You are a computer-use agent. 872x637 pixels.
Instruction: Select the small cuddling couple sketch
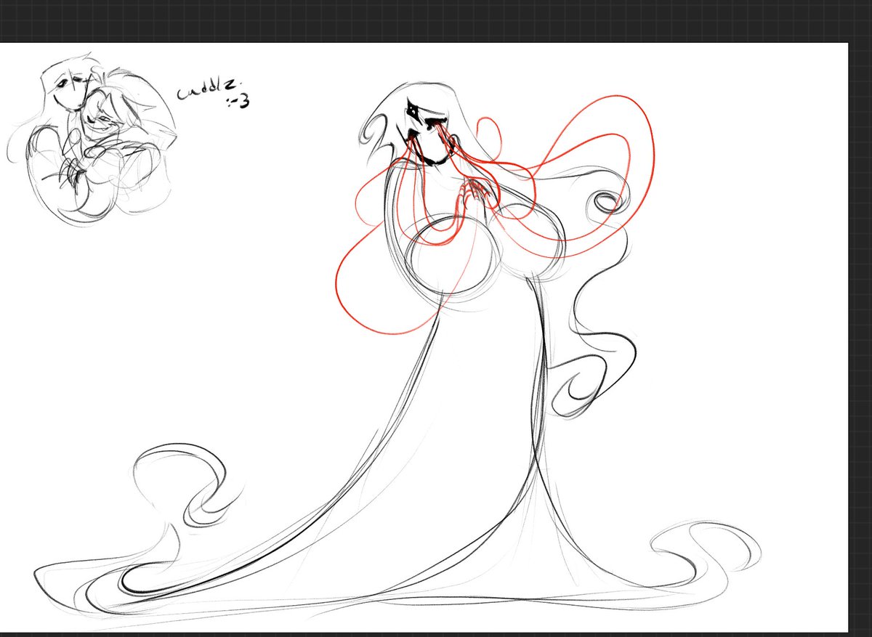(x=92, y=139)
